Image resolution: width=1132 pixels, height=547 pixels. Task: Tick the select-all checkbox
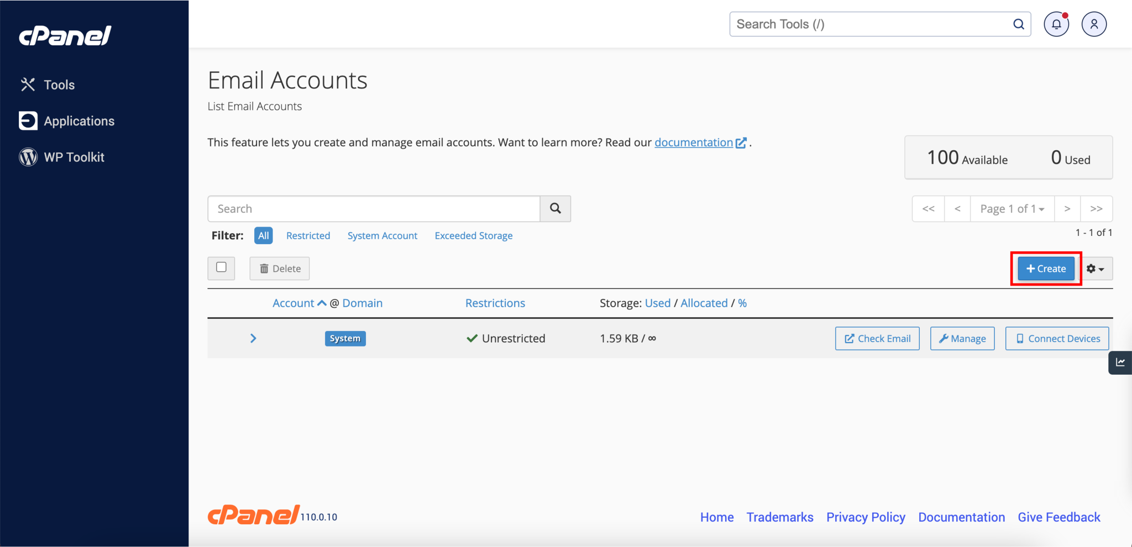tap(221, 267)
